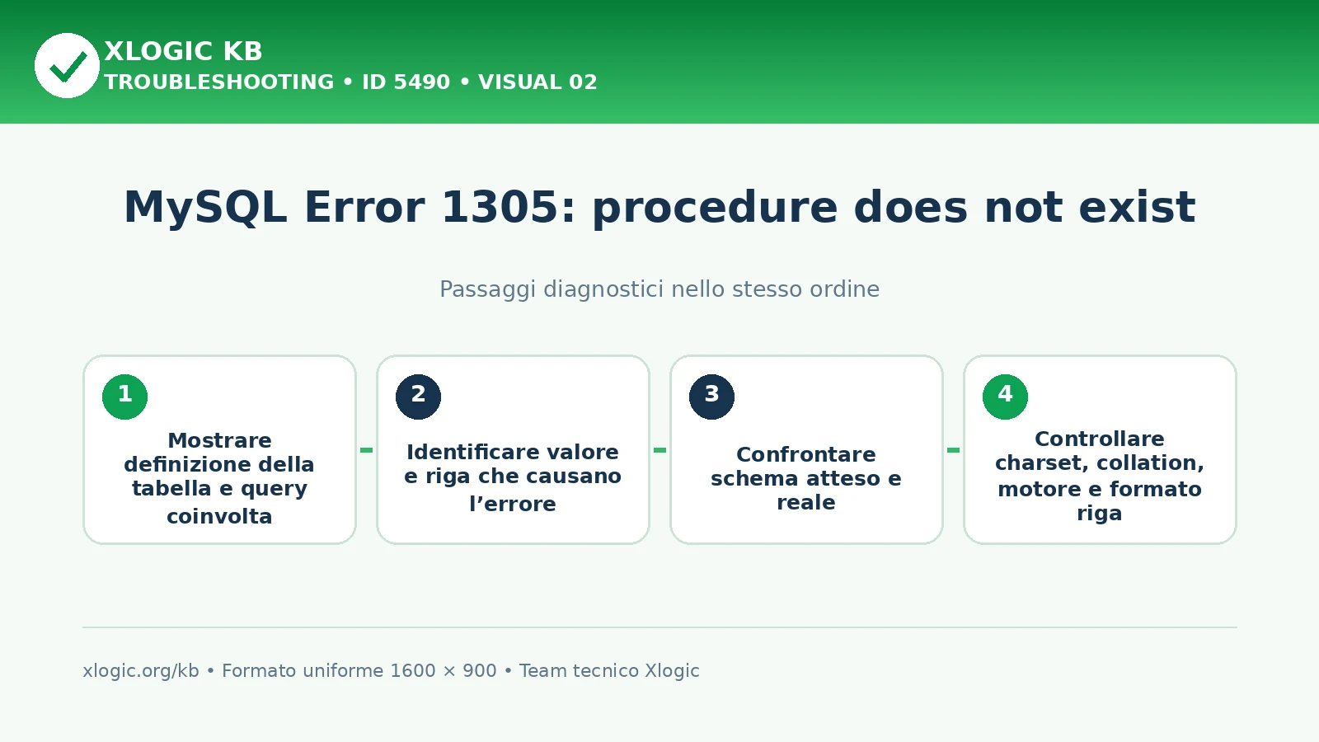Click the Passaggi diagnostici subtitle text
1319x742 pixels.
pos(659,289)
